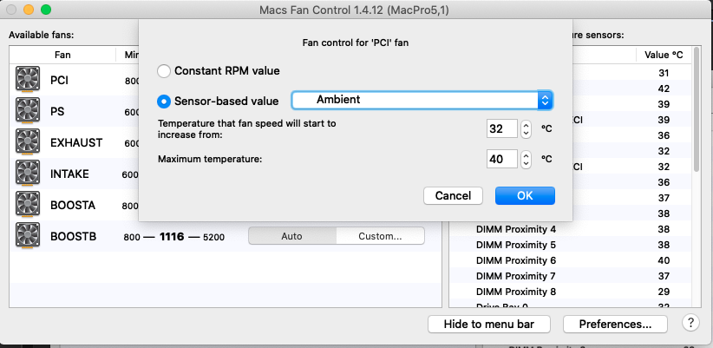Set BOOSTB fan to Auto
Screen dimensions: 713x348
[x=292, y=236]
